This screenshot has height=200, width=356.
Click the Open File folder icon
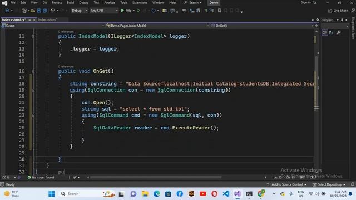pos(33,11)
